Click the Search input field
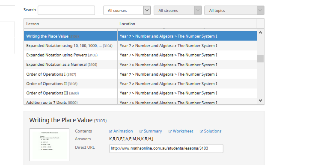This screenshot has width=315, height=165. coord(66,10)
